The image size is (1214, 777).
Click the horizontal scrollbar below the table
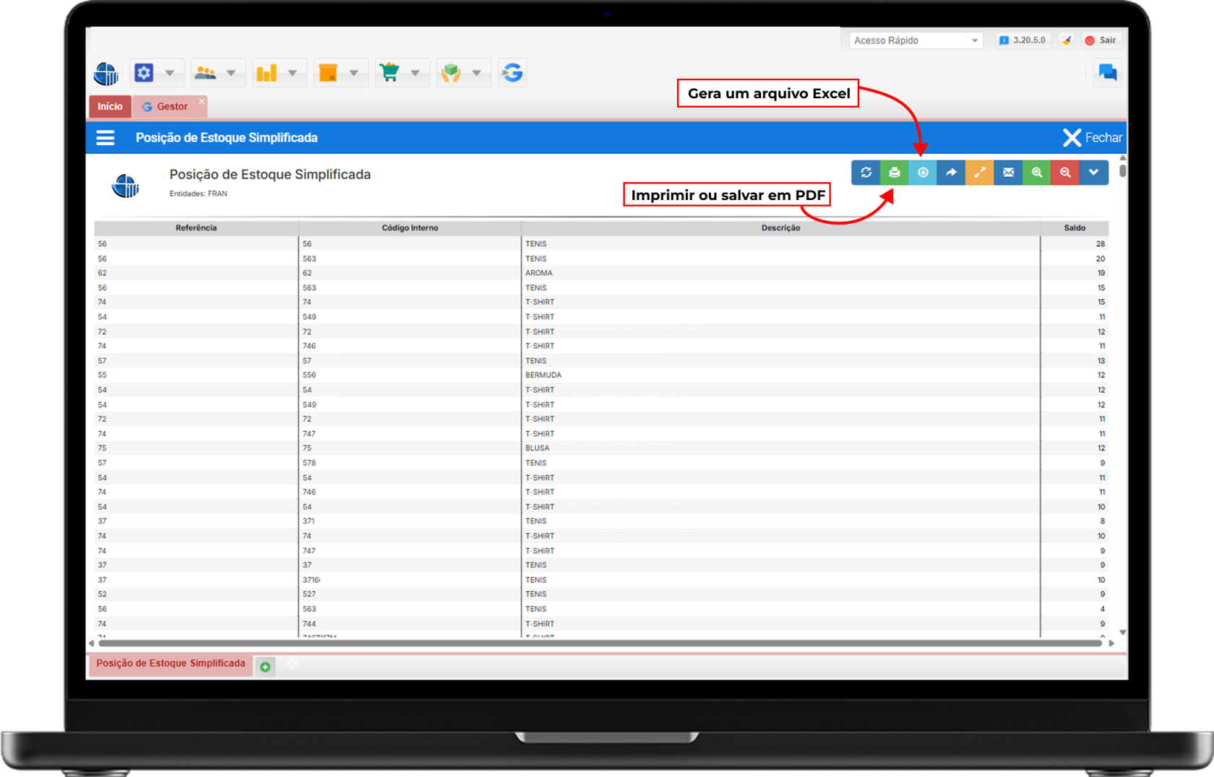tap(600, 643)
